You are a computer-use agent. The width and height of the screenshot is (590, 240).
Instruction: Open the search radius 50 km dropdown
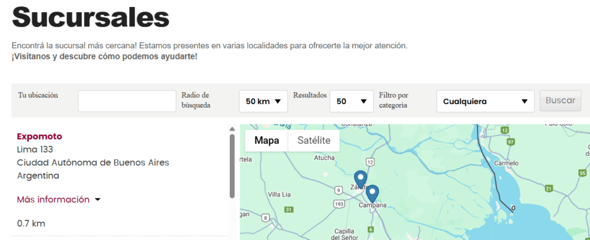tap(263, 101)
